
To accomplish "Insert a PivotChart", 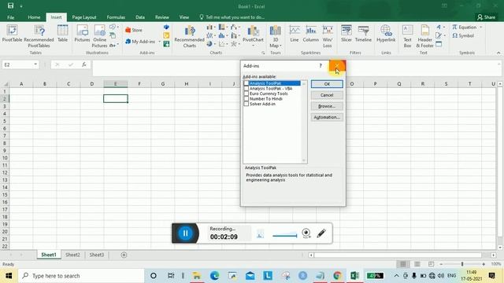I will (x=253, y=35).
